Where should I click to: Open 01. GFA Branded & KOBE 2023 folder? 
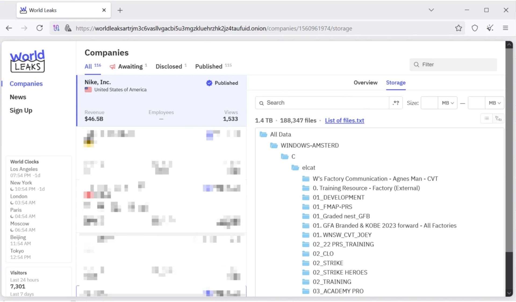click(379, 226)
